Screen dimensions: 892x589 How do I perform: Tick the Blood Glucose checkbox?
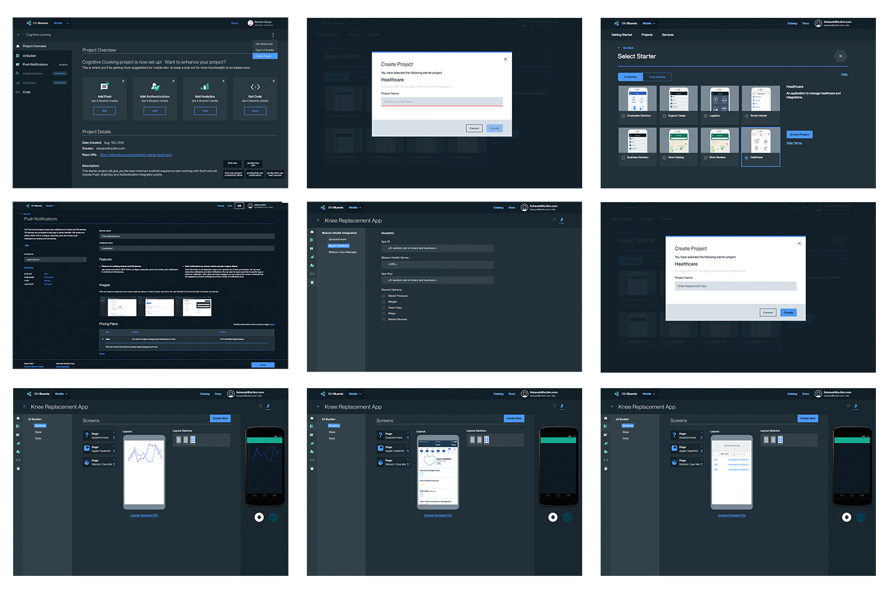[384, 320]
